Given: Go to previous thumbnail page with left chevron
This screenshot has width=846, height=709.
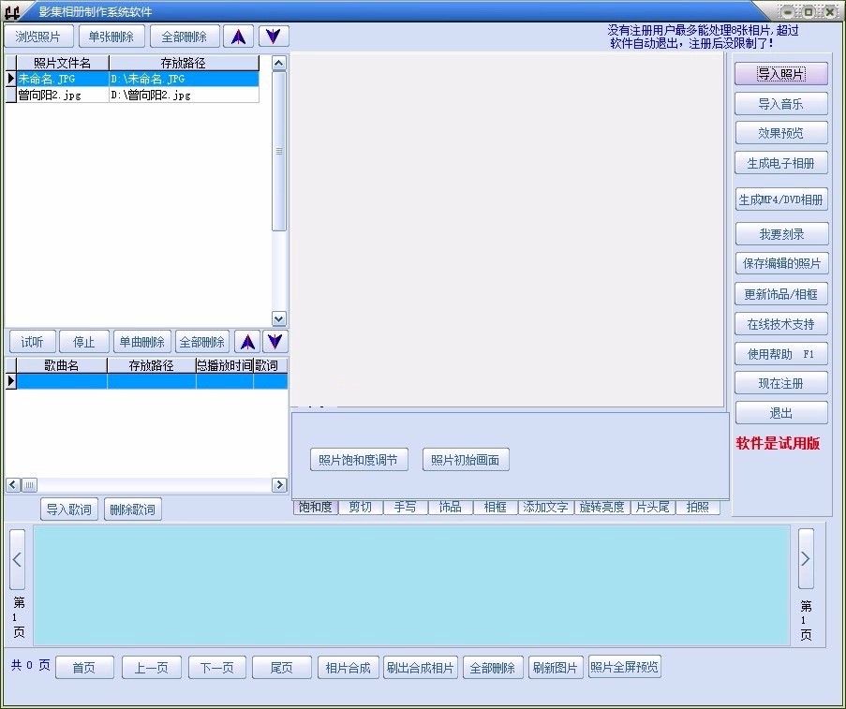Looking at the screenshot, I should (x=17, y=558).
